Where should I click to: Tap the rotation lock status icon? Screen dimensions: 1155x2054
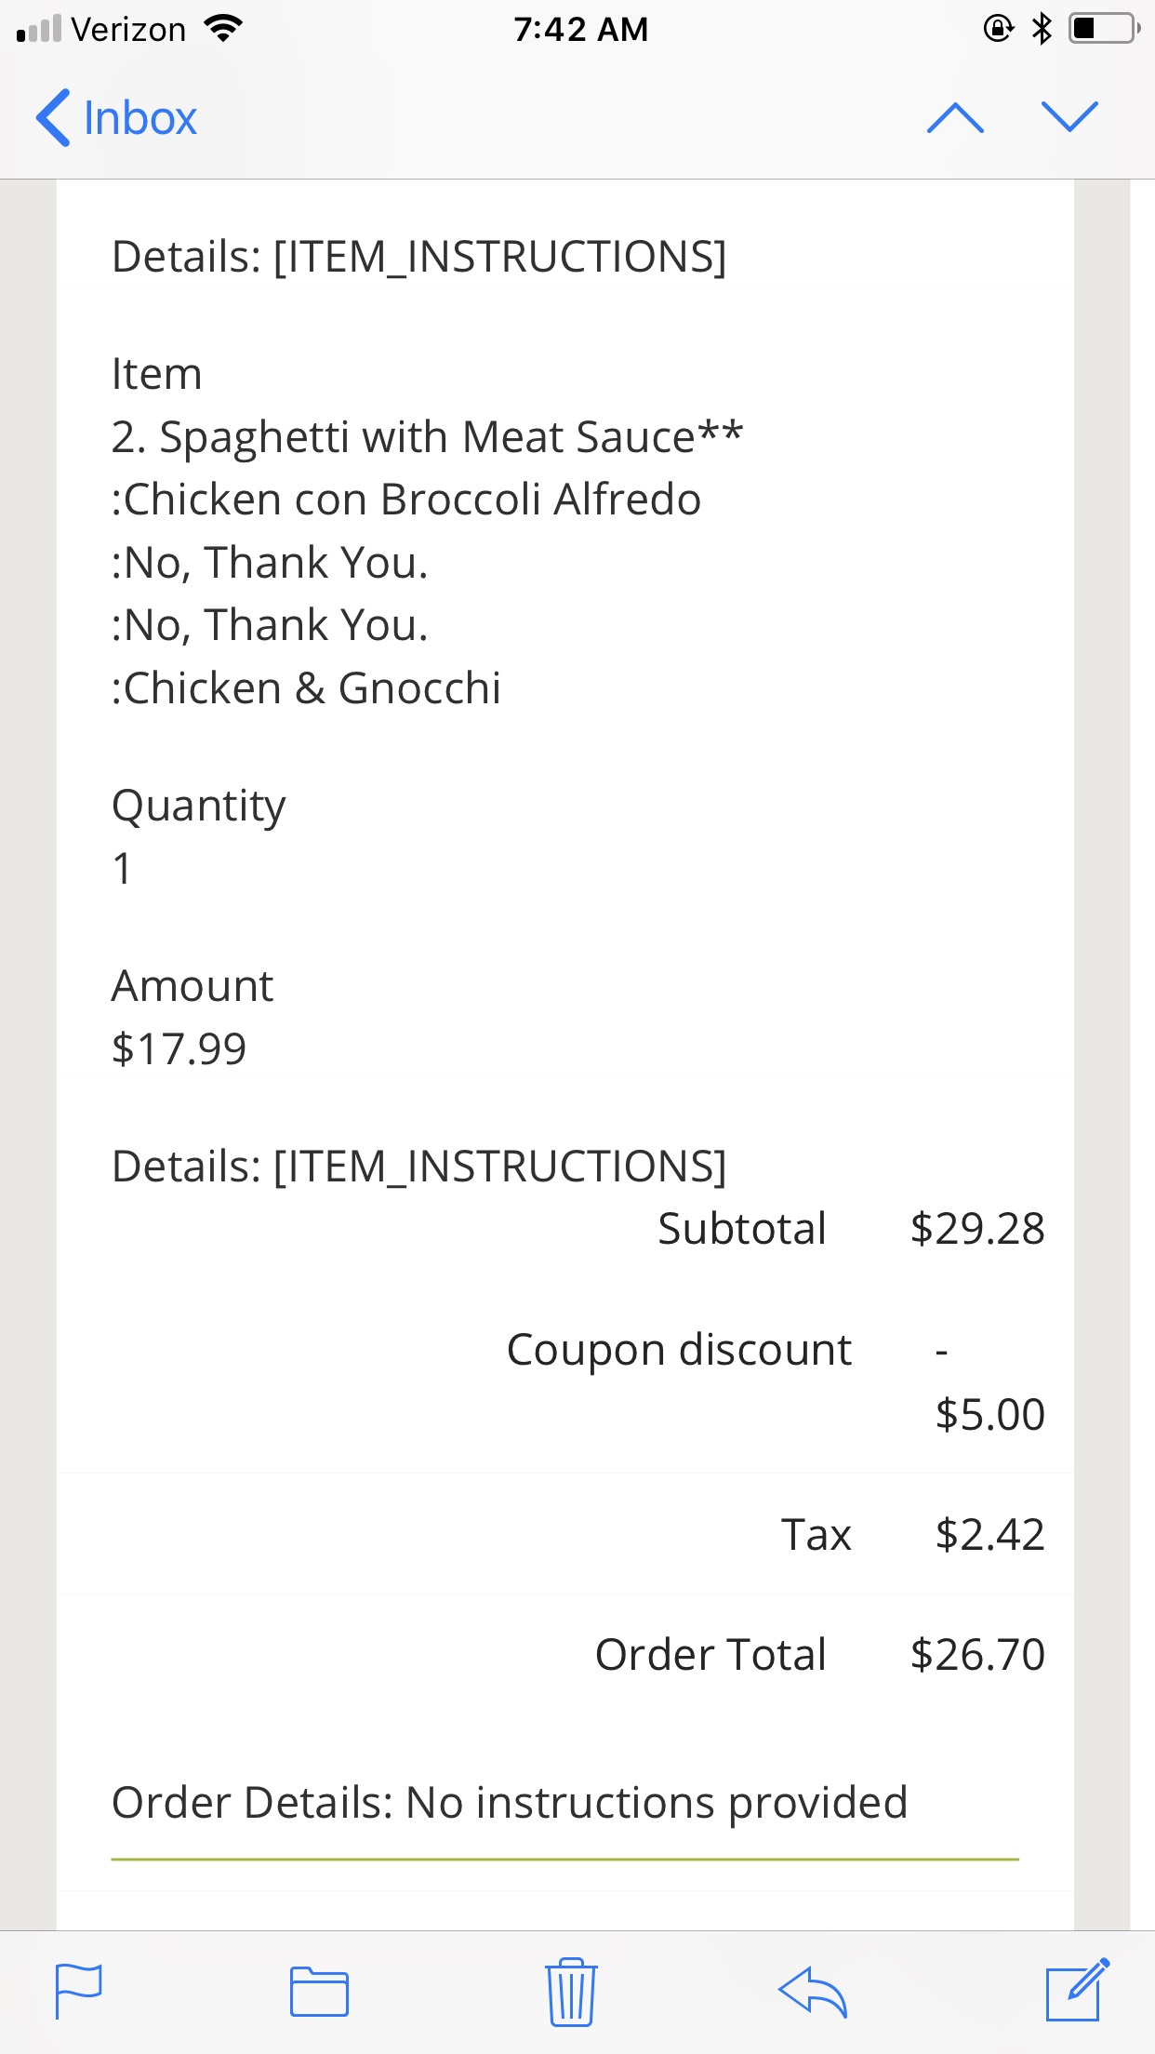click(998, 29)
